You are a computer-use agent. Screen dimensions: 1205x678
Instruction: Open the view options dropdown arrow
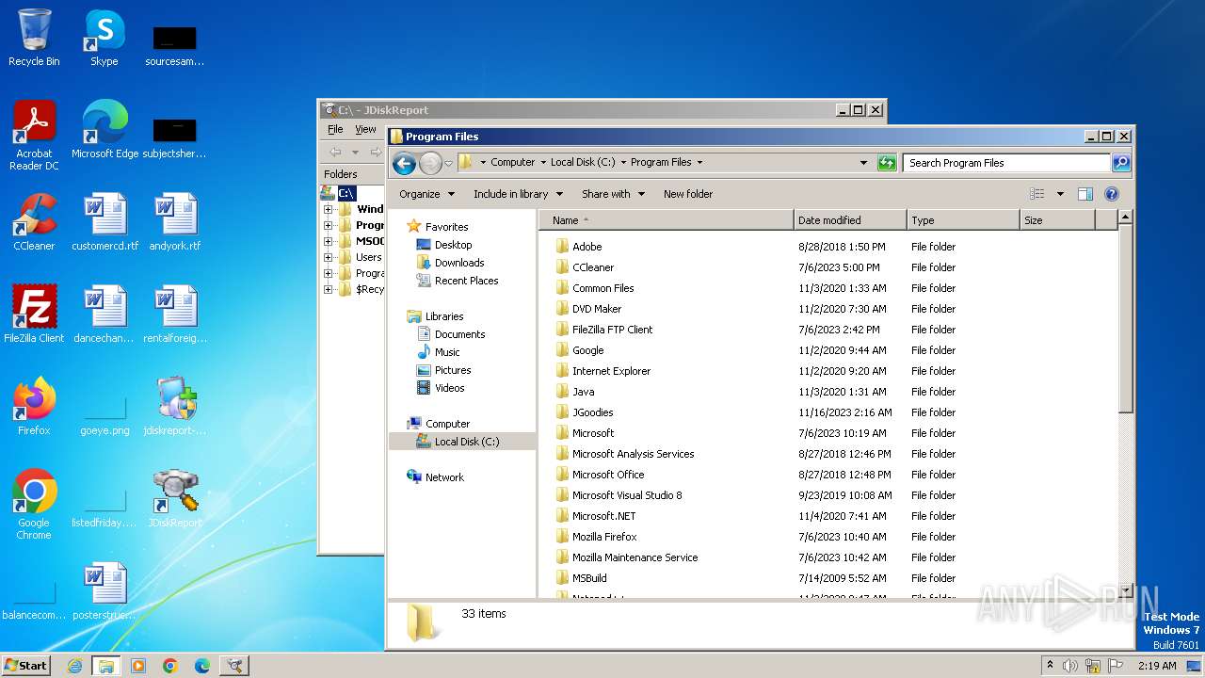pyautogui.click(x=1060, y=194)
